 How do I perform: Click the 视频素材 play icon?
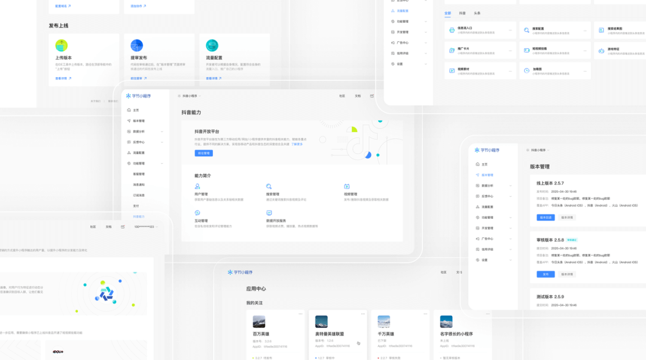(x=452, y=71)
